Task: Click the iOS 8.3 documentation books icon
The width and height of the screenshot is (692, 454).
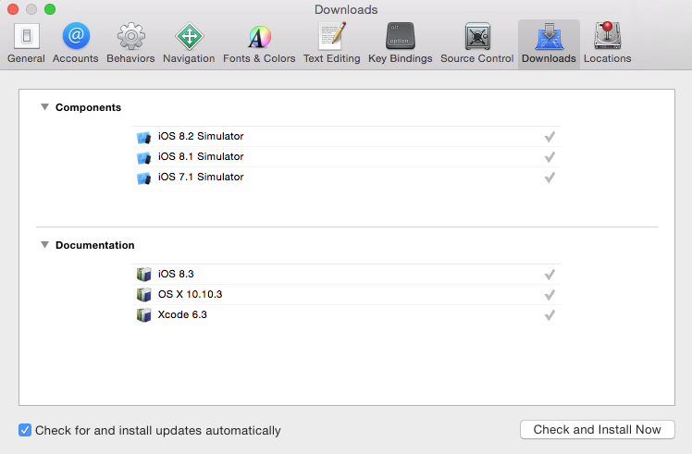Action: (x=144, y=275)
